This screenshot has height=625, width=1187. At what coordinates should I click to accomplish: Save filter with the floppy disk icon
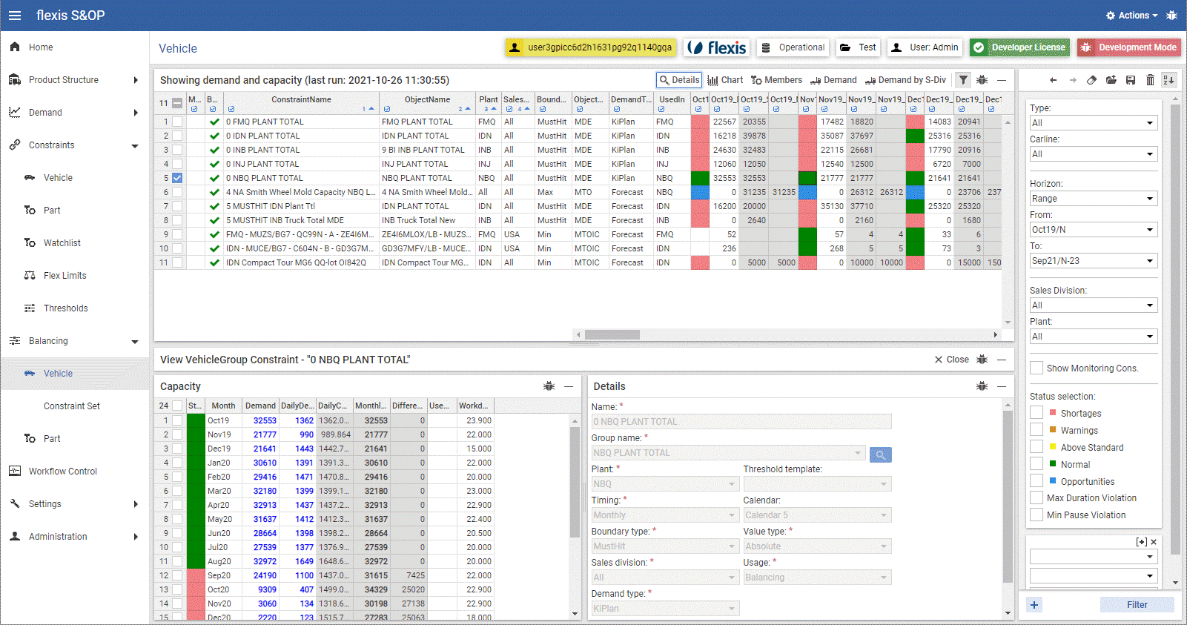pyautogui.click(x=1130, y=80)
